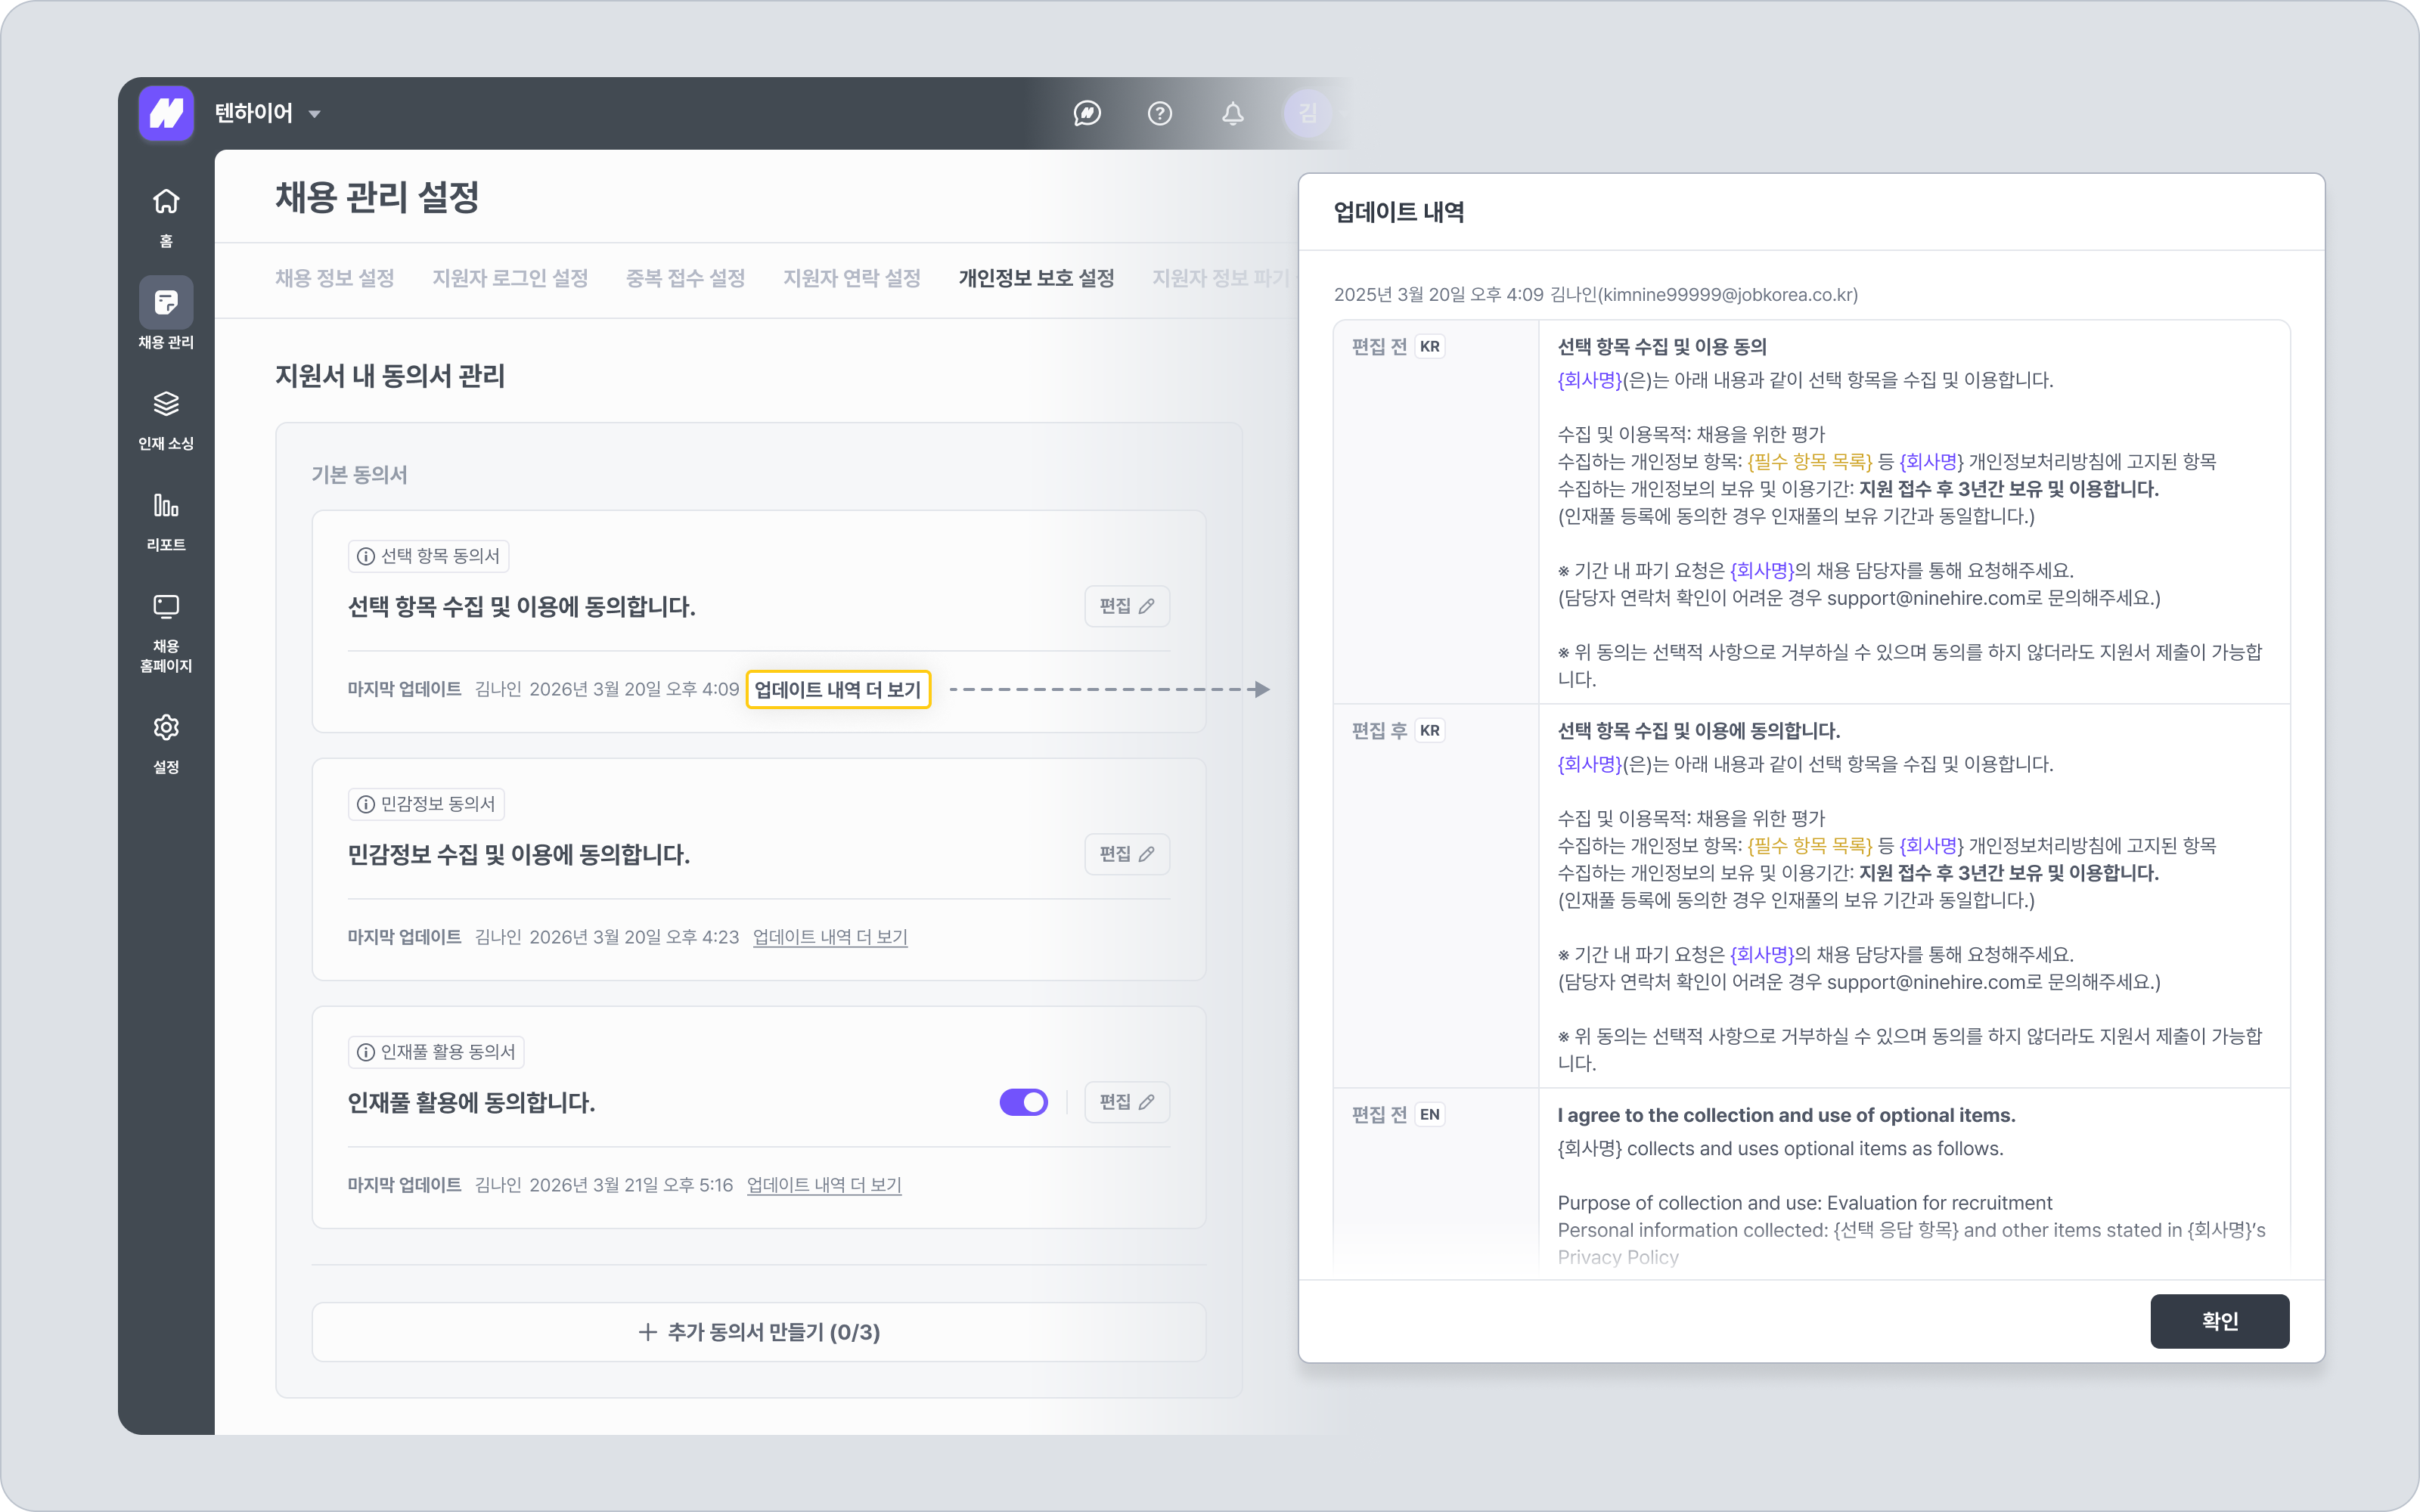Click the help question mark icon
This screenshot has height=1512, width=2420.
tap(1159, 113)
